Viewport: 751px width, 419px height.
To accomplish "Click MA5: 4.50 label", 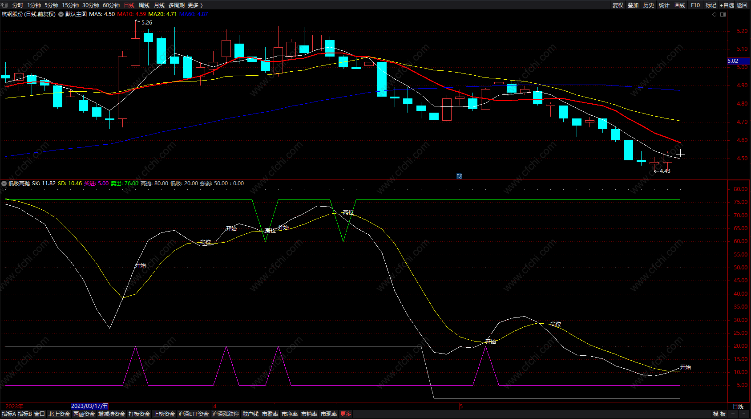I will coord(102,14).
